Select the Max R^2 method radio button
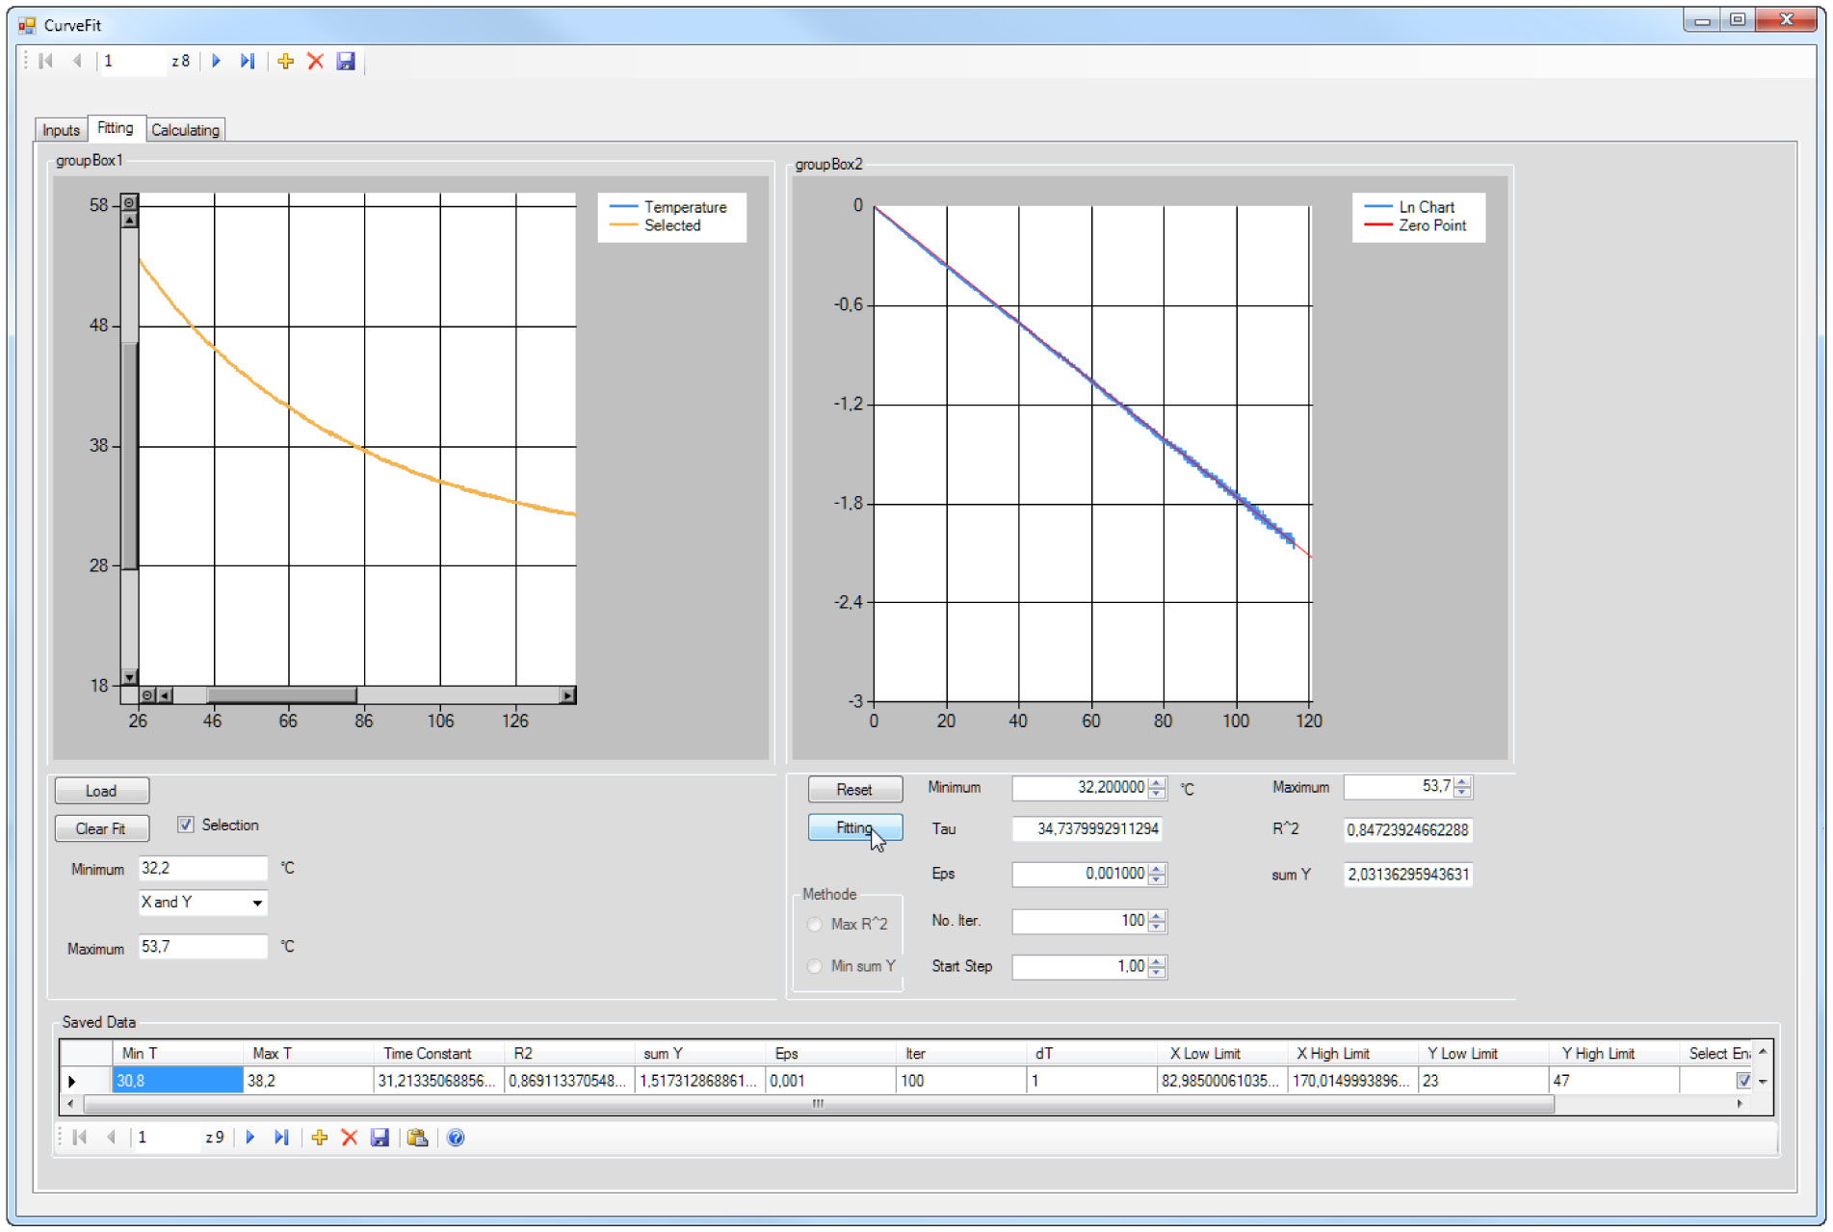This screenshot has height=1232, width=1833. click(815, 925)
